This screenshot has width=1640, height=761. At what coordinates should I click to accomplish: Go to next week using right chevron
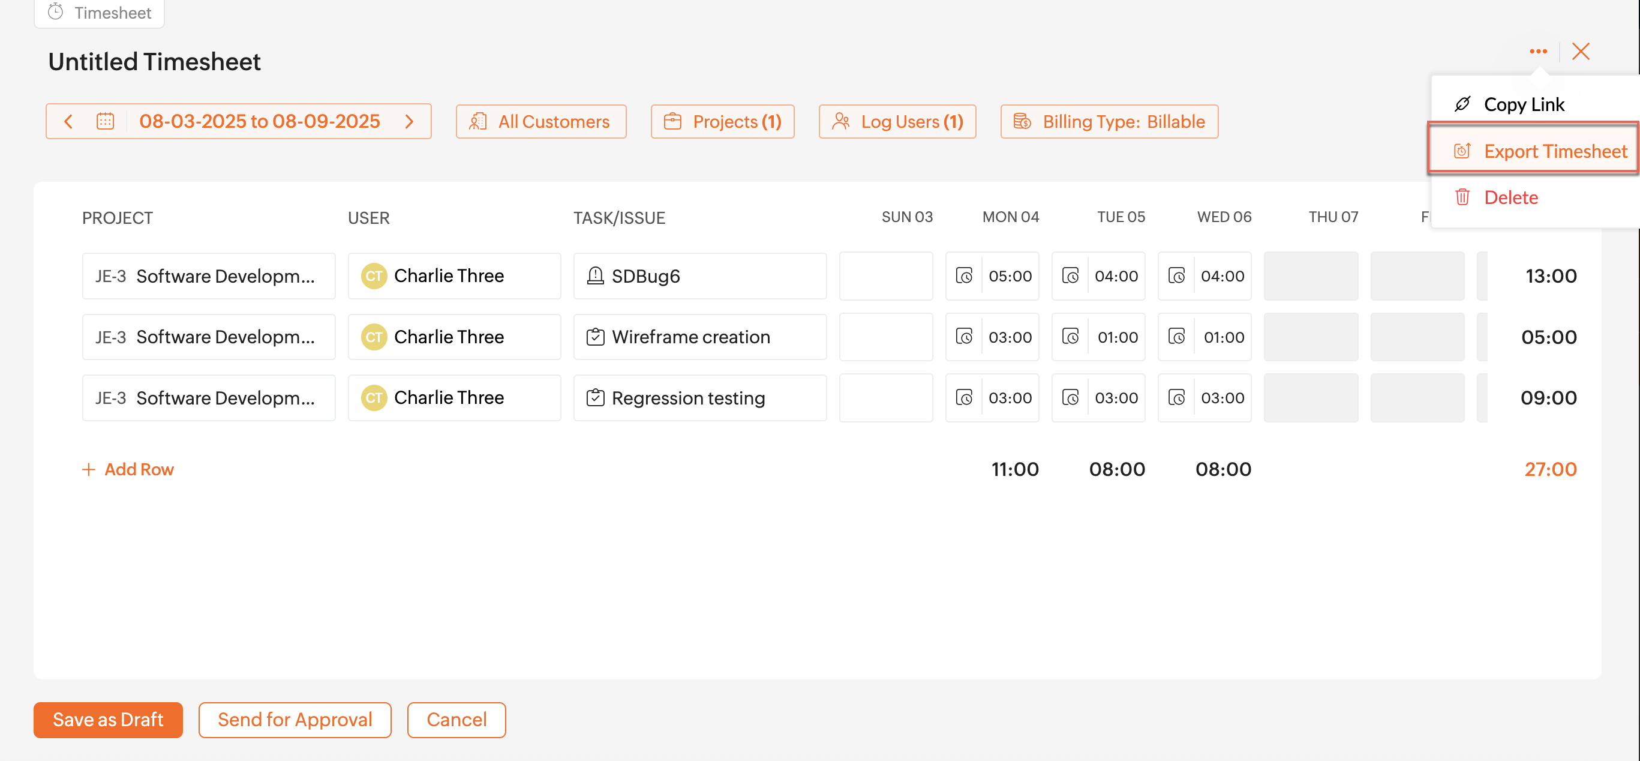(409, 121)
